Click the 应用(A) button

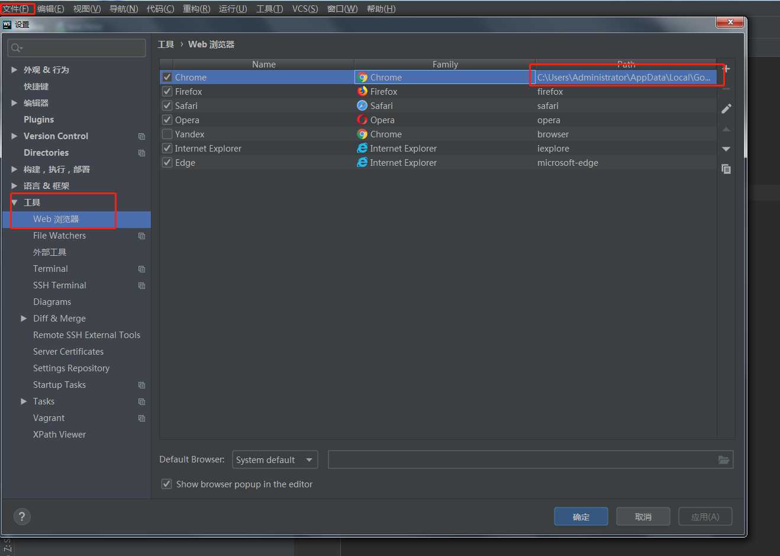point(705,516)
